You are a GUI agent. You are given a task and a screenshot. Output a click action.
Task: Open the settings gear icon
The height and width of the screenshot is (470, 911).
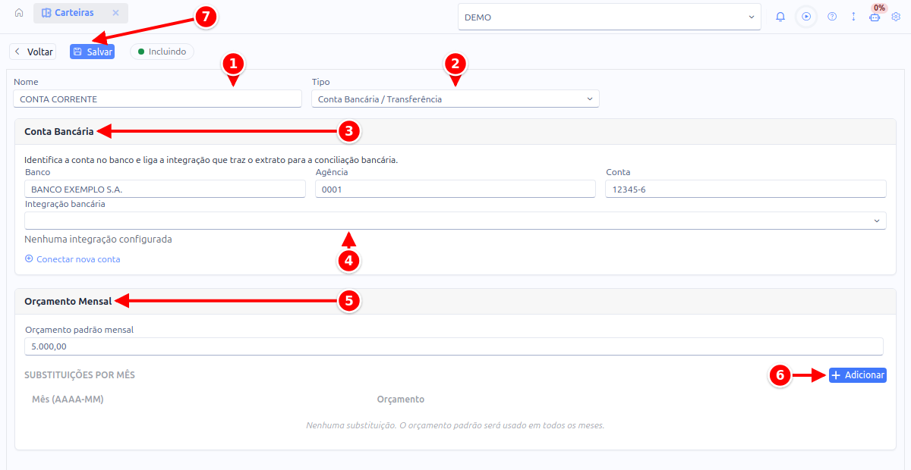coord(896,17)
